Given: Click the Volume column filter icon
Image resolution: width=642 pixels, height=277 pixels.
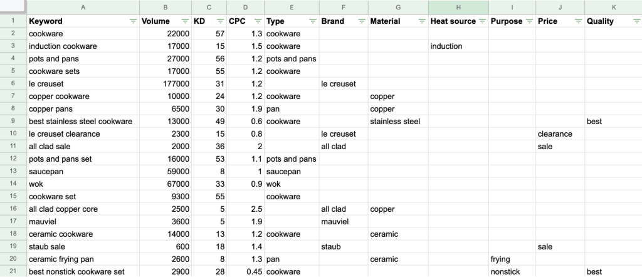Looking at the screenshot, I should (184, 21).
